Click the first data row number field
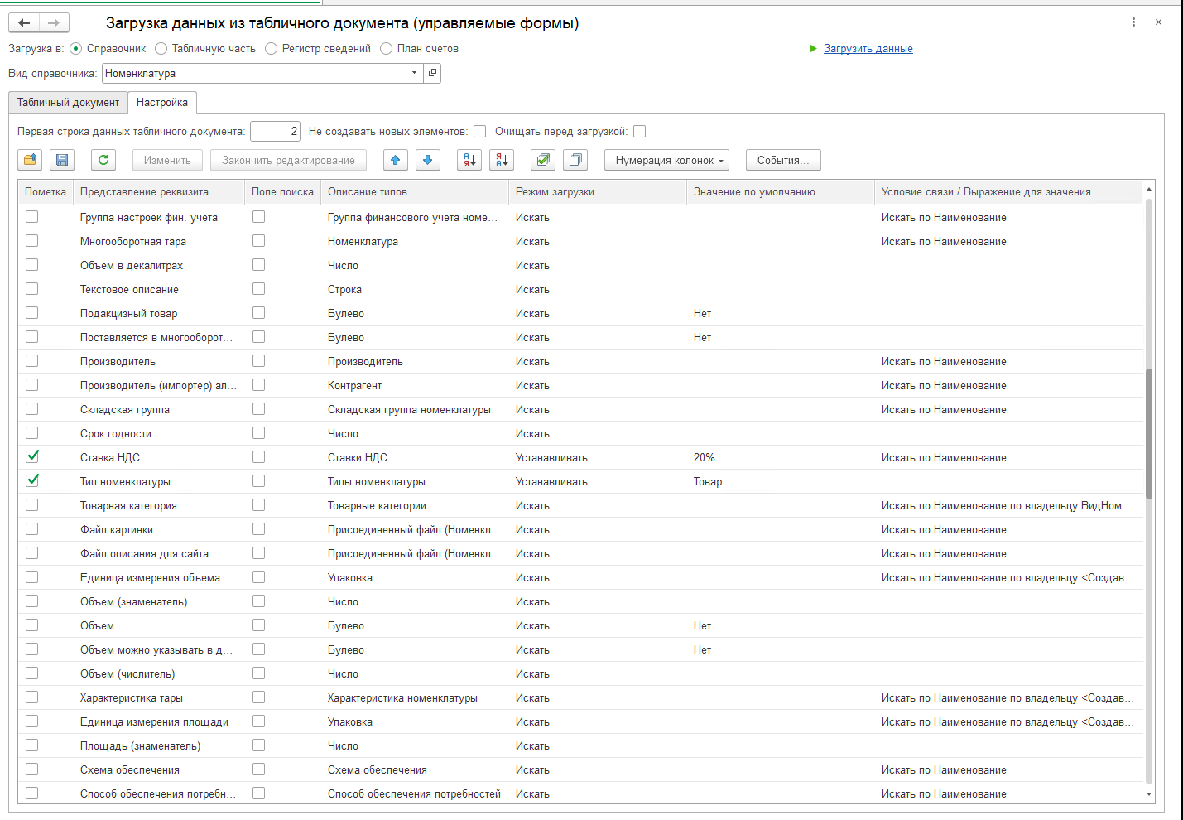 pos(275,131)
